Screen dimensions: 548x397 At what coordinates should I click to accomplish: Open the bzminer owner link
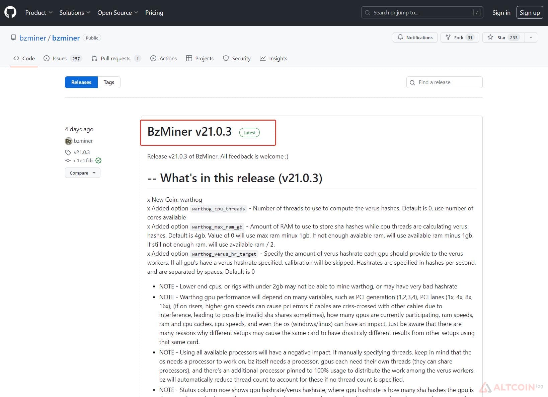(33, 38)
